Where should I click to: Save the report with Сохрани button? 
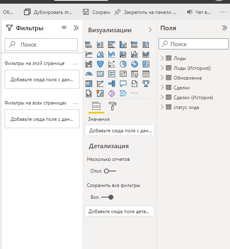(96, 12)
